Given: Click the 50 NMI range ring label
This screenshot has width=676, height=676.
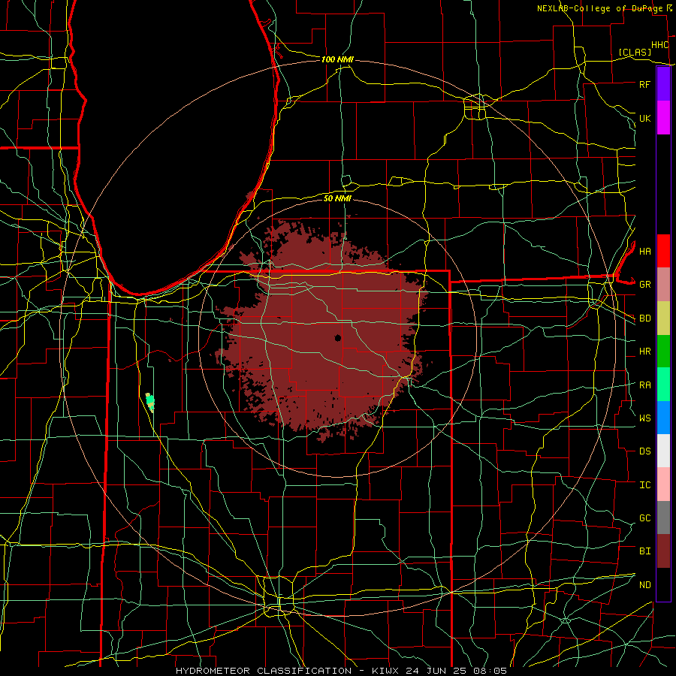Looking at the screenshot, I should click(x=337, y=198).
